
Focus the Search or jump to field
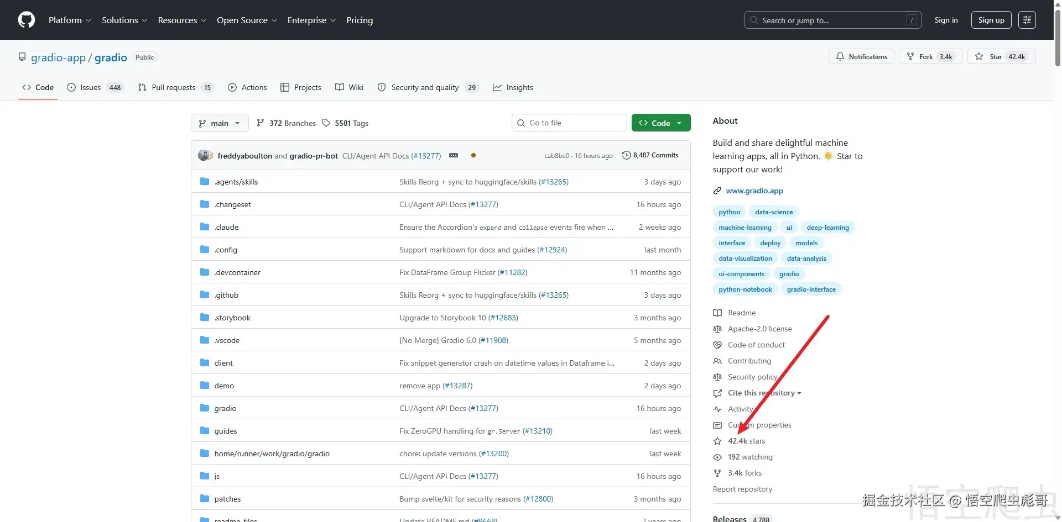click(832, 20)
